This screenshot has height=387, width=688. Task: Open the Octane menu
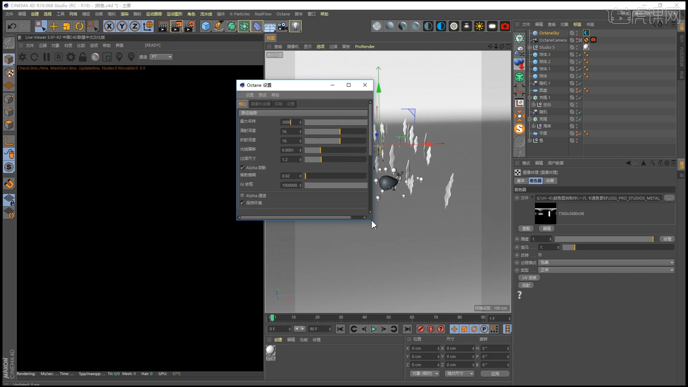(x=283, y=14)
